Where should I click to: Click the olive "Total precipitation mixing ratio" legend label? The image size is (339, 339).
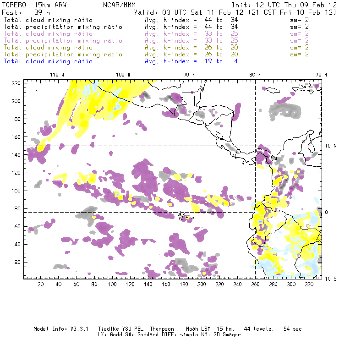click(63, 55)
